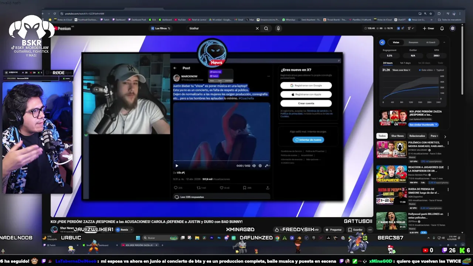Open the RUEDA DE PRENSA DE SIMEONE thumbnail
The image size is (473, 266).
click(391, 196)
